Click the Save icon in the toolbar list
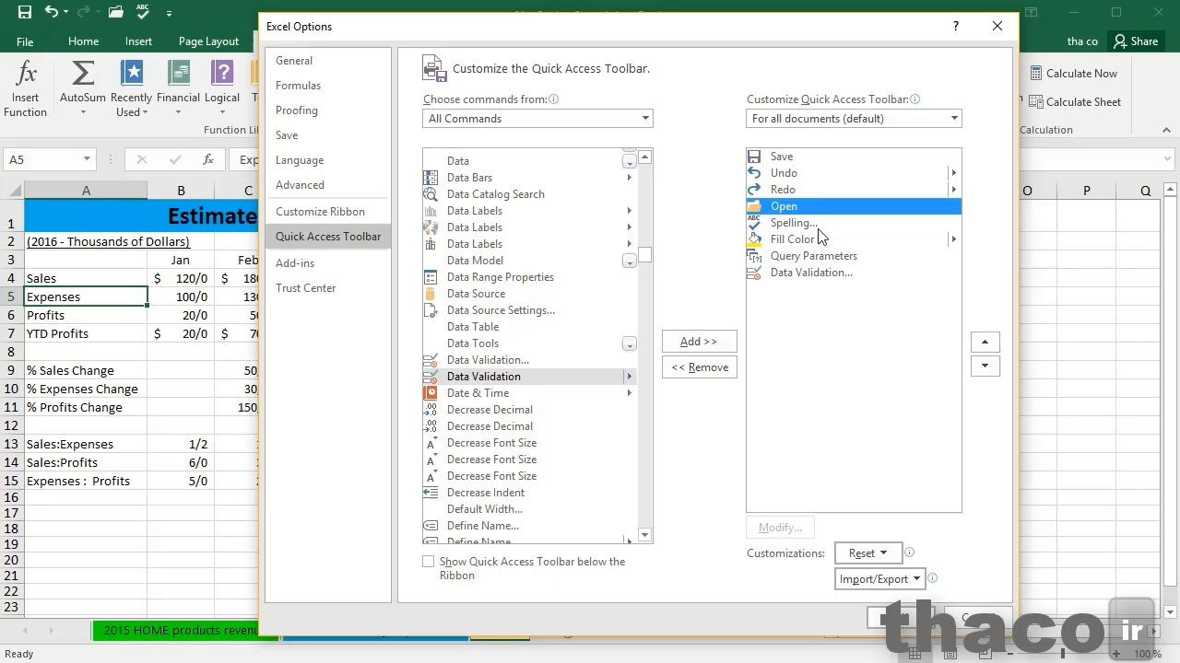 (x=754, y=157)
